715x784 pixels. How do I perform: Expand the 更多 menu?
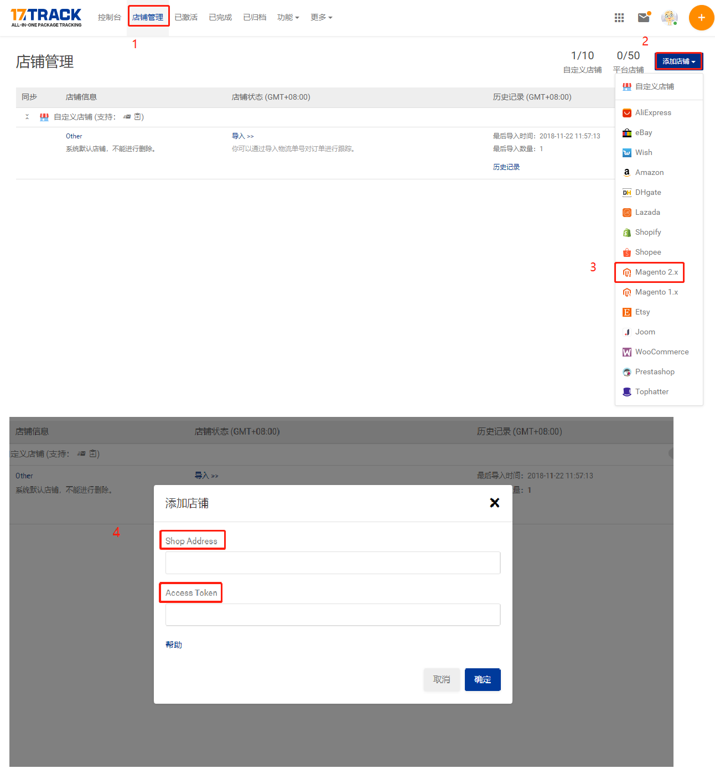[322, 18]
